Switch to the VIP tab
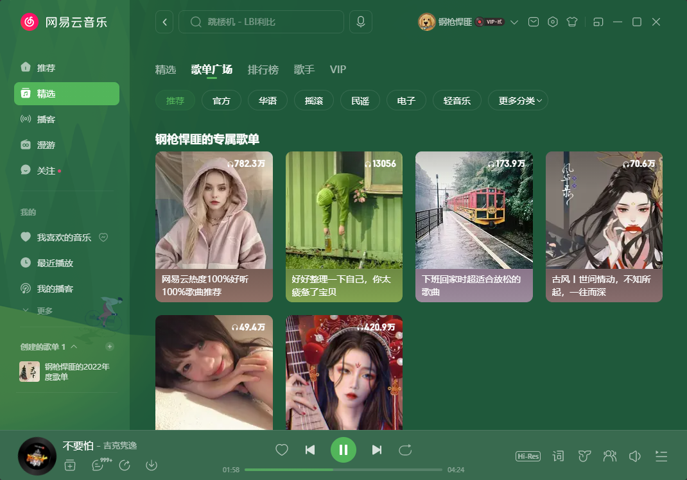Viewport: 687px width, 480px height. tap(338, 70)
